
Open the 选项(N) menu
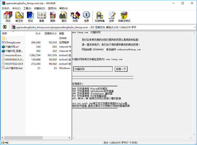(52, 8)
